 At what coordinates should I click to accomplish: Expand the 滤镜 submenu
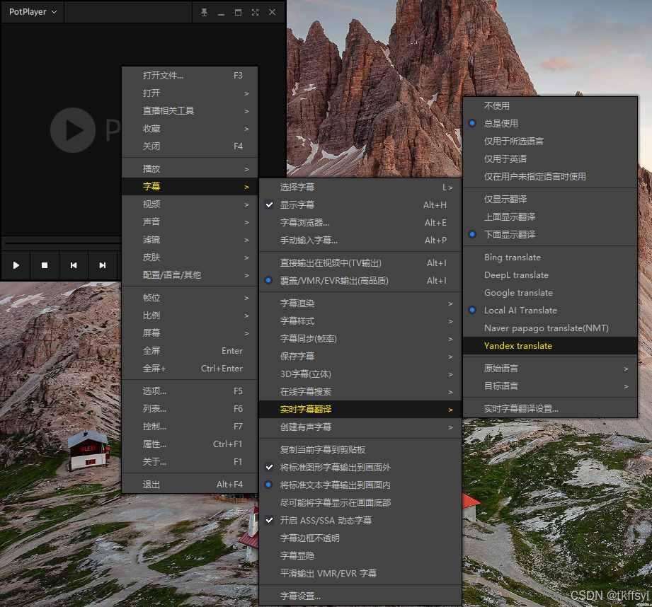190,240
